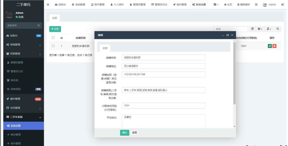This screenshot has width=288, height=146.
Task: Click the green 确定 button in dialog
Action: point(124,133)
